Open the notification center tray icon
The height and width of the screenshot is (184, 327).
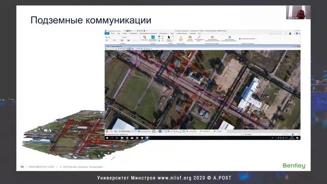[x=297, y=138]
